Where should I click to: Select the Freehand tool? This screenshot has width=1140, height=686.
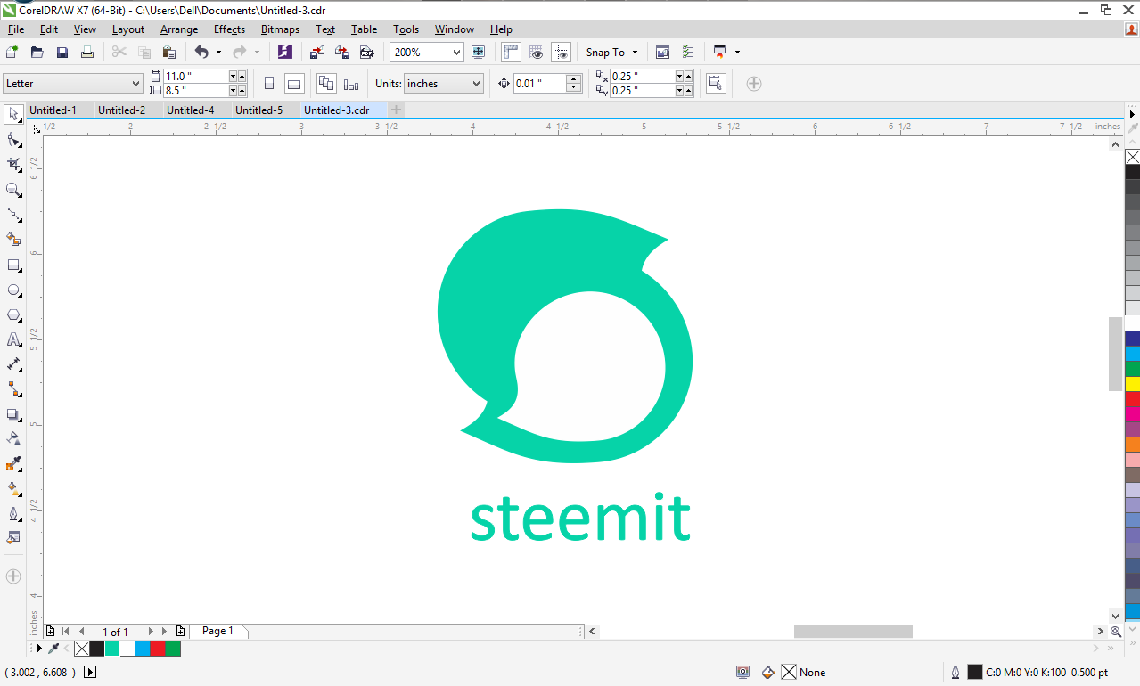point(13,215)
